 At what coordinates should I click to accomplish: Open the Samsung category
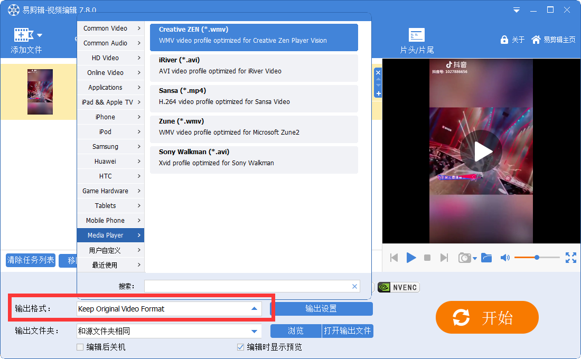110,147
